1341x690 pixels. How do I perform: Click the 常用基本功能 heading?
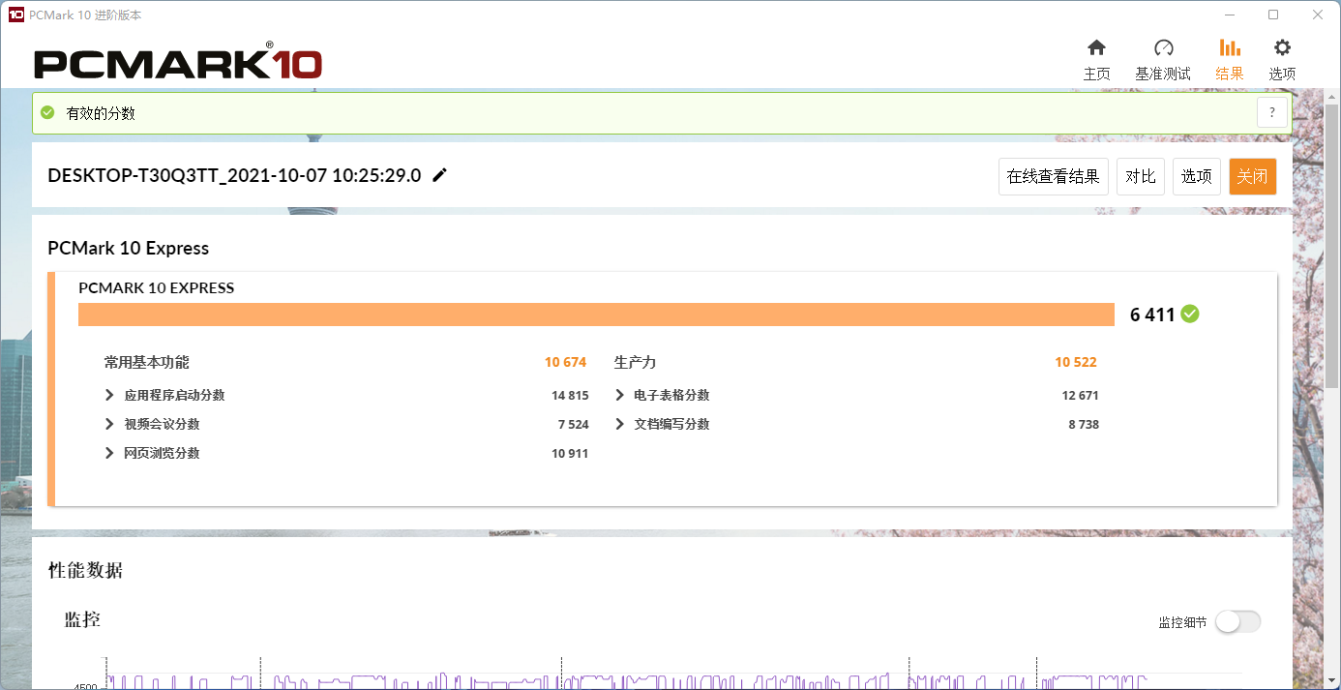[x=146, y=362]
